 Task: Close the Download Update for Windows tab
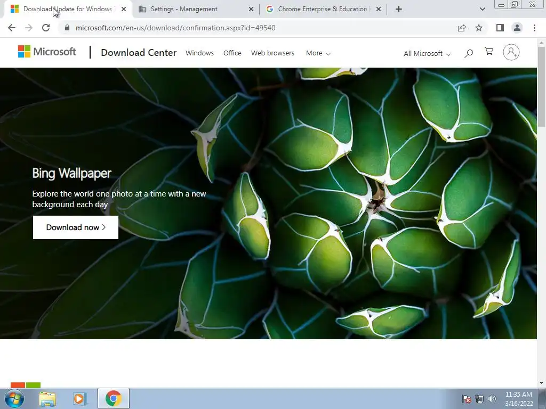pos(124,9)
